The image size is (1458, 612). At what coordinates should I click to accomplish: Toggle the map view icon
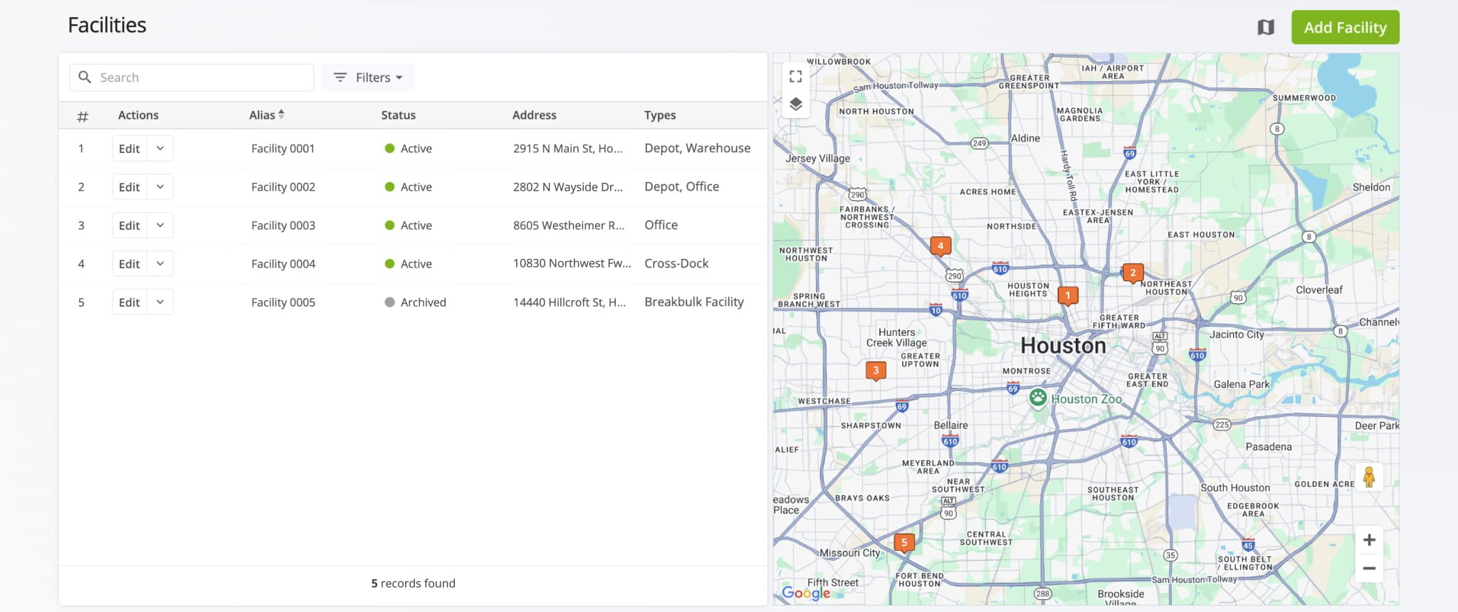(1265, 28)
